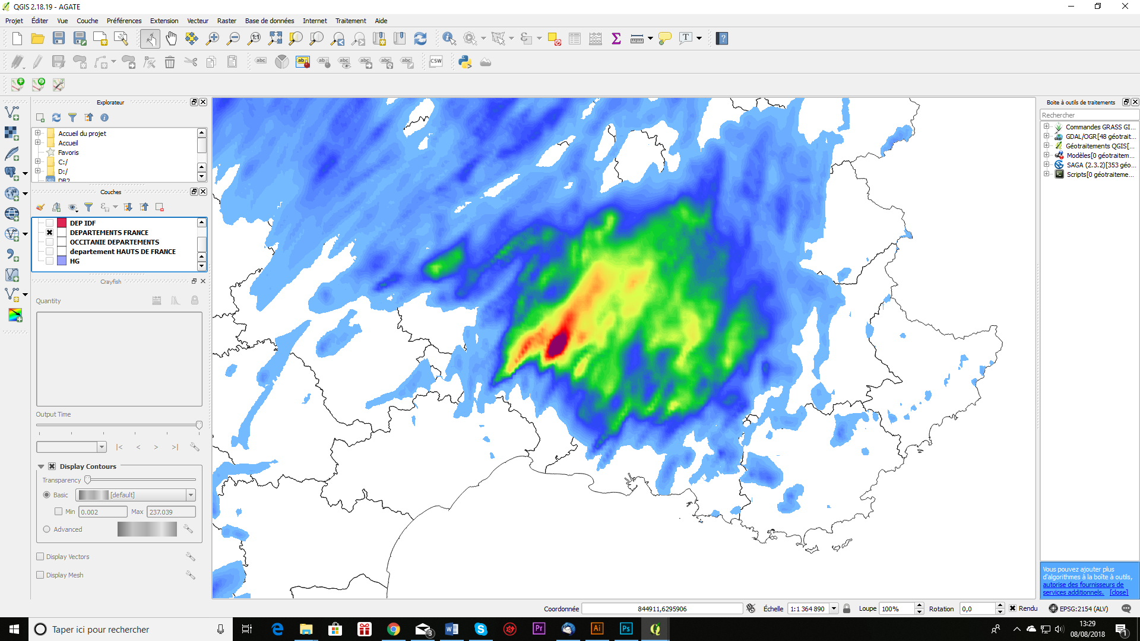Click the Zoom In magnifier tool
This screenshot has width=1140, height=641.
(212, 39)
